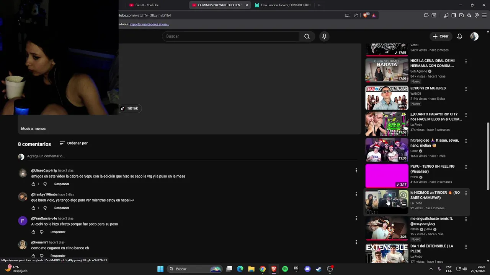Open options for @frankyy19timba comment

click(x=356, y=194)
